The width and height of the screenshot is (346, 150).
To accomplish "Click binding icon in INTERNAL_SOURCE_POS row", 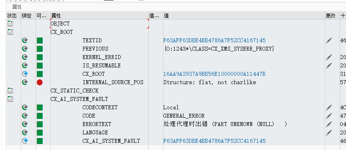I will click(25, 82).
